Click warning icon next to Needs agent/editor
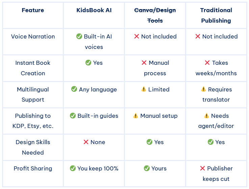The height and width of the screenshot is (189, 249). [x=206, y=116]
